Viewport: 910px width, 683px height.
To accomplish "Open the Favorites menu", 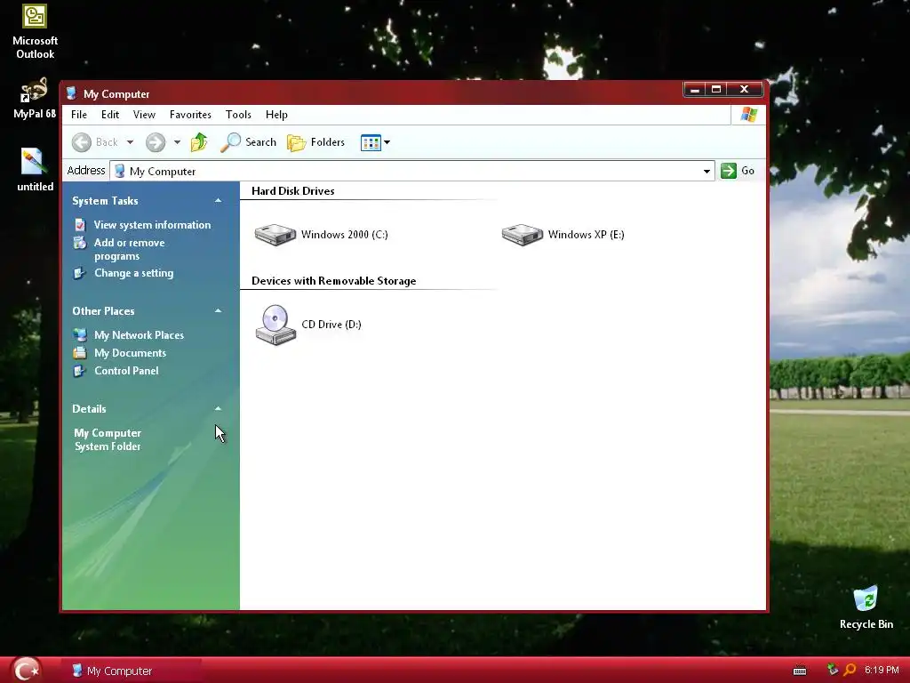I will point(190,115).
